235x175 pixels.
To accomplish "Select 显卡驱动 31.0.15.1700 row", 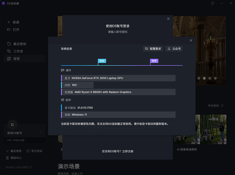I will pos(118,108).
